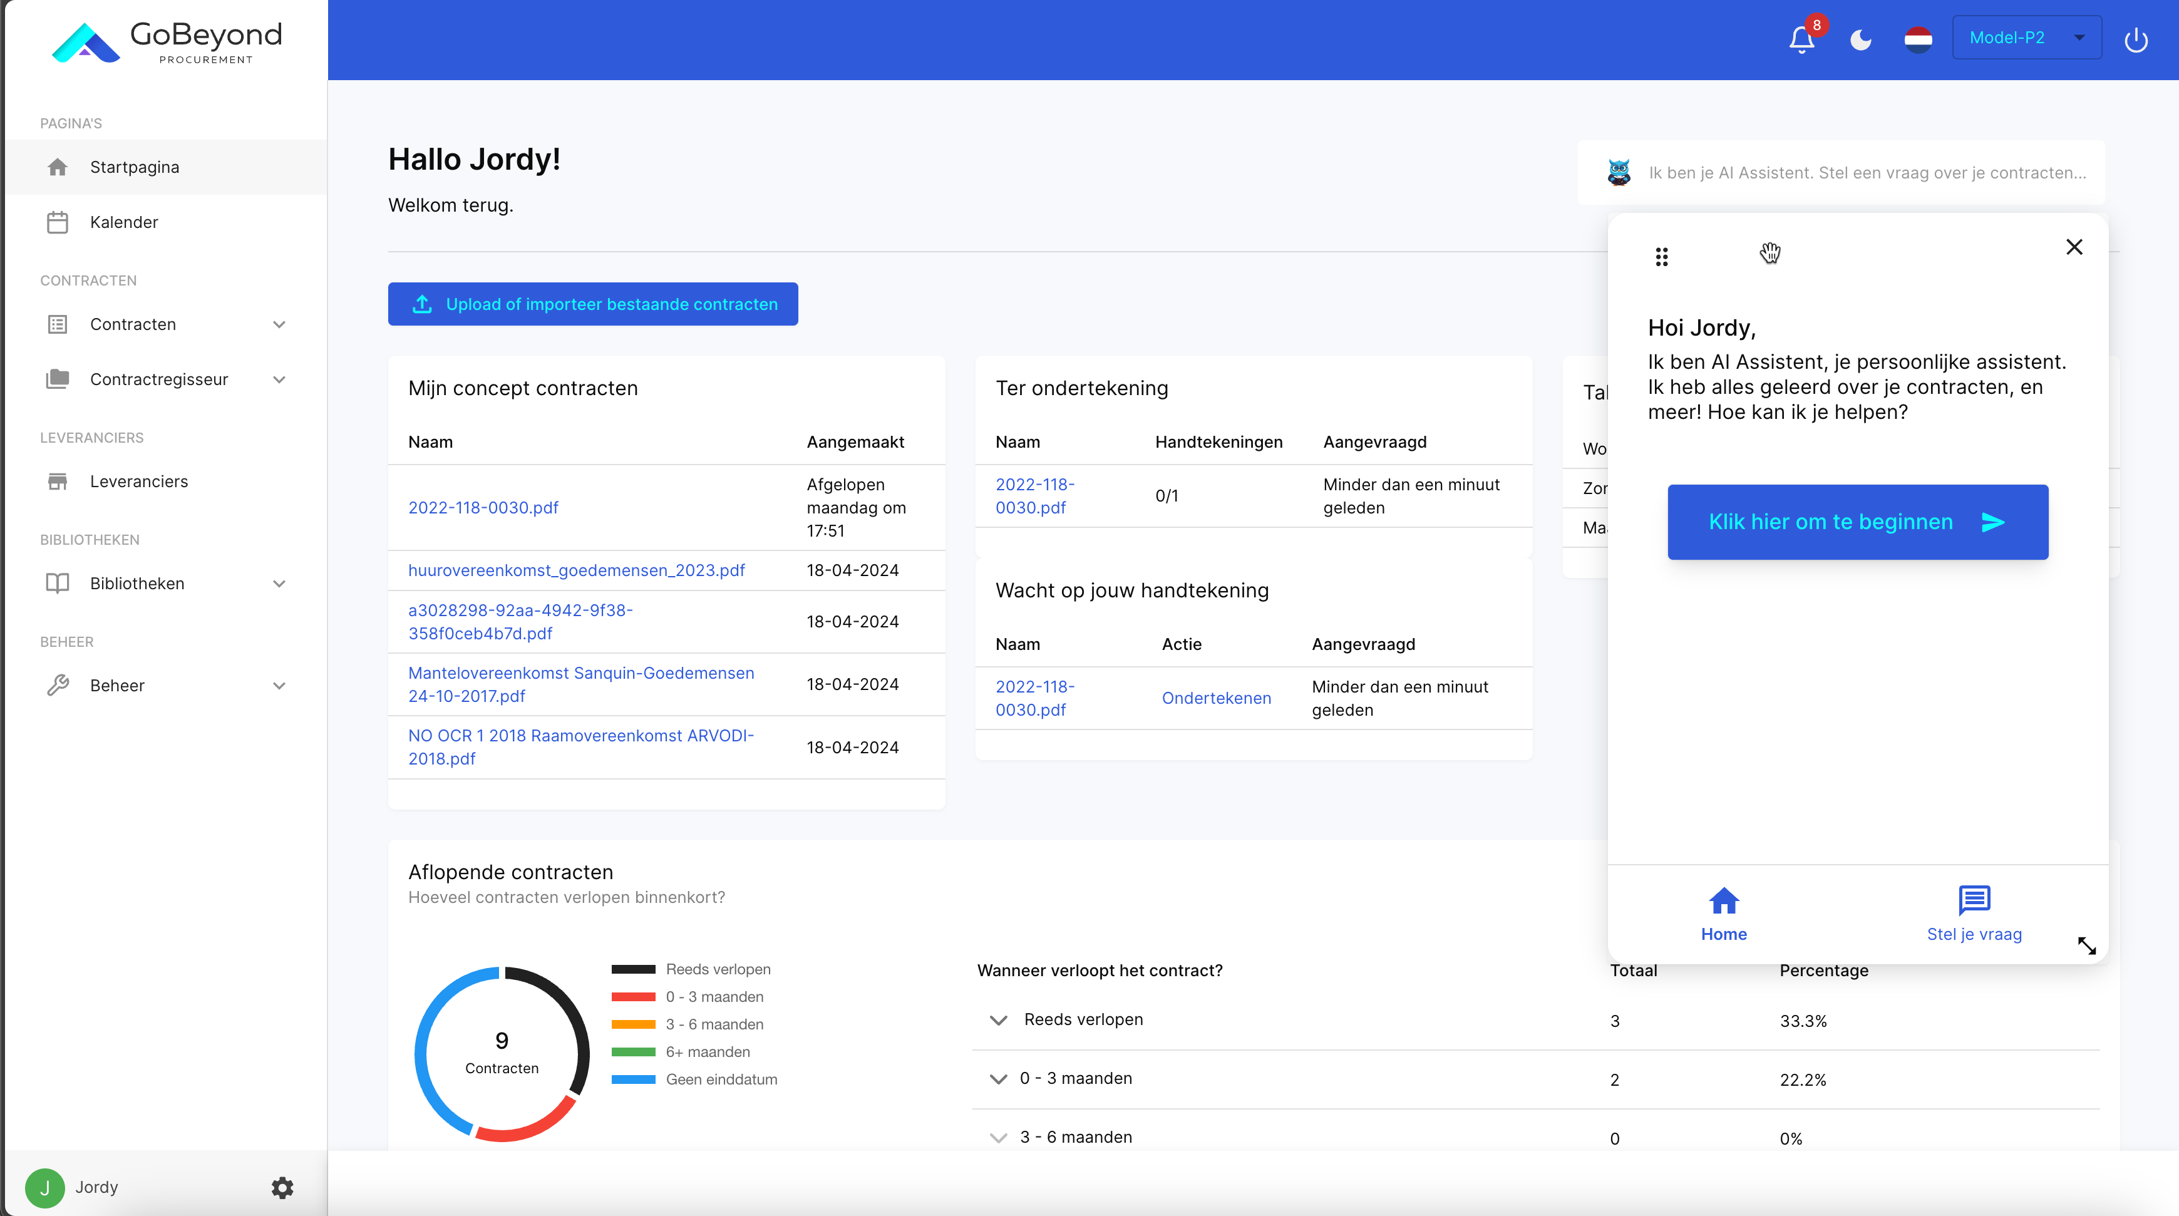
Task: Open the notifications bell icon
Action: click(1801, 39)
